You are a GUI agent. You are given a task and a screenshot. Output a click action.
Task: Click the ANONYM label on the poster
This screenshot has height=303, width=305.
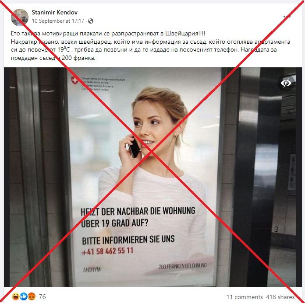[92, 270]
